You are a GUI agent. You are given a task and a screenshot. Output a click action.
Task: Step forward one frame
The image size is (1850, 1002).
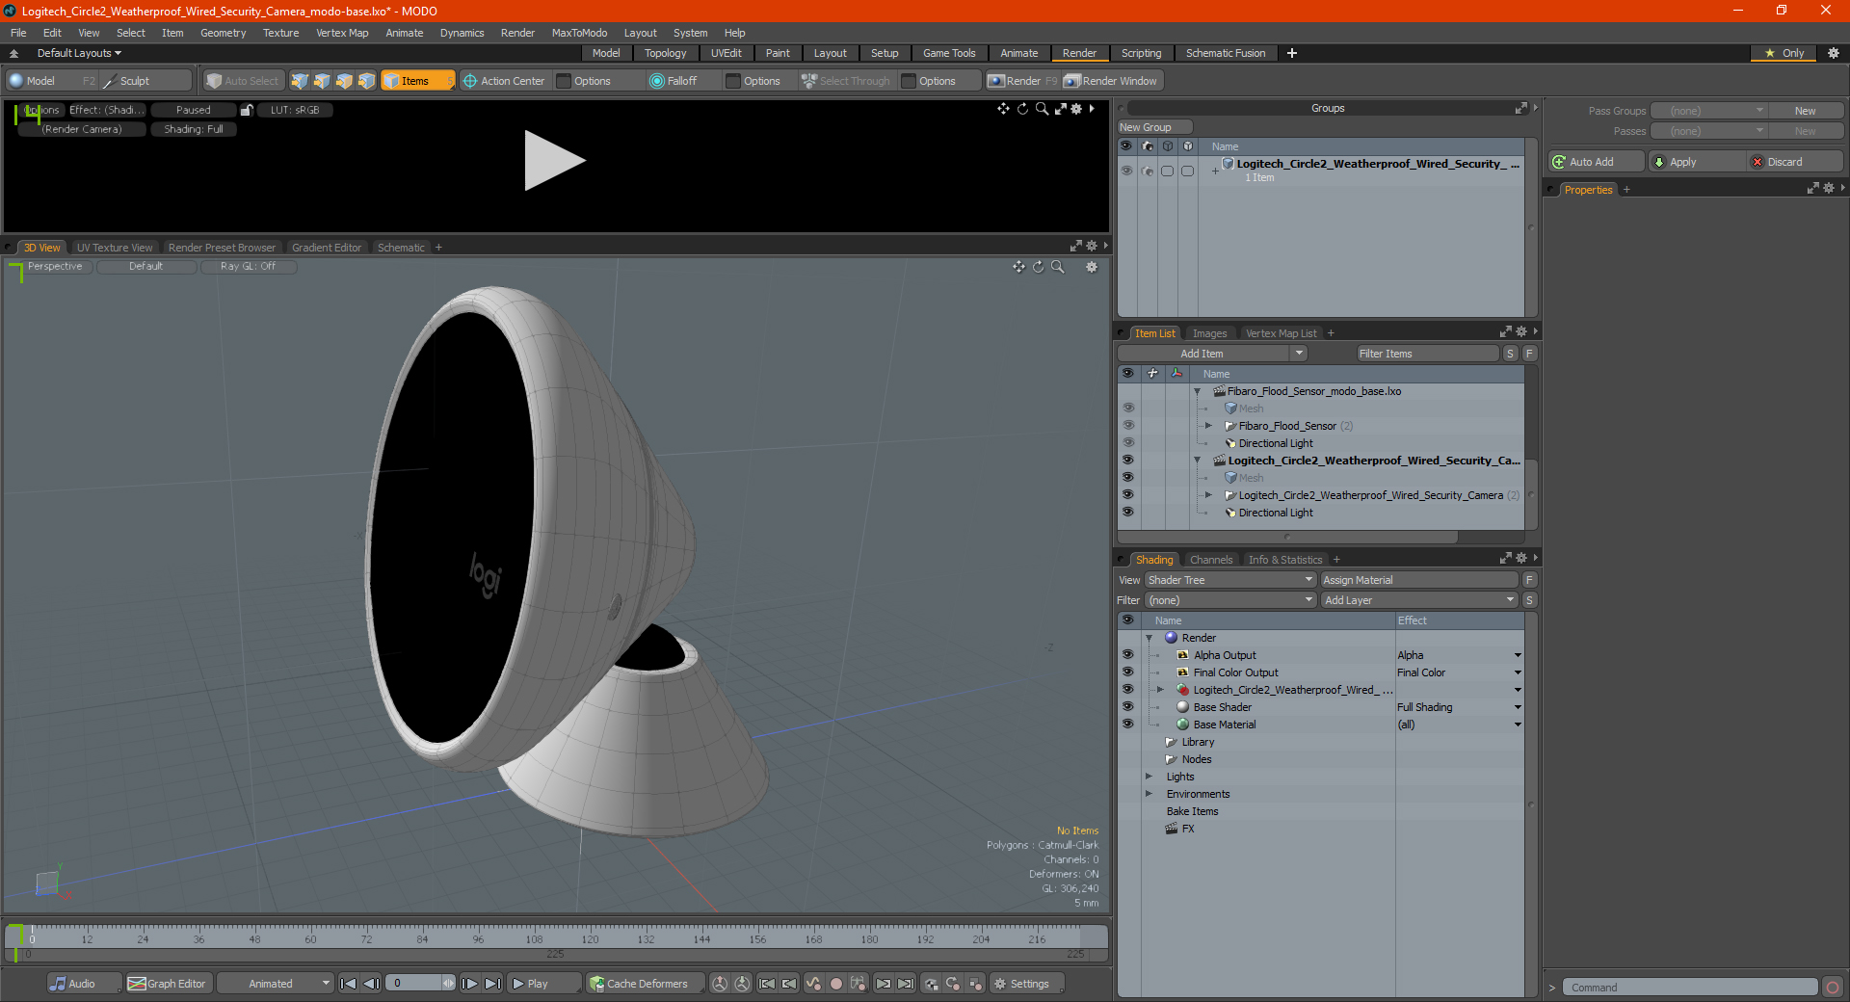point(470,984)
